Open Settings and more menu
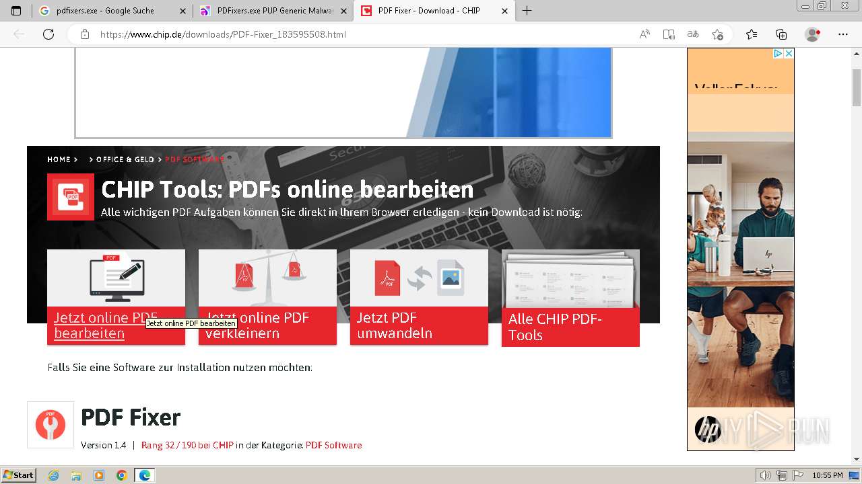The width and height of the screenshot is (862, 484). (843, 34)
